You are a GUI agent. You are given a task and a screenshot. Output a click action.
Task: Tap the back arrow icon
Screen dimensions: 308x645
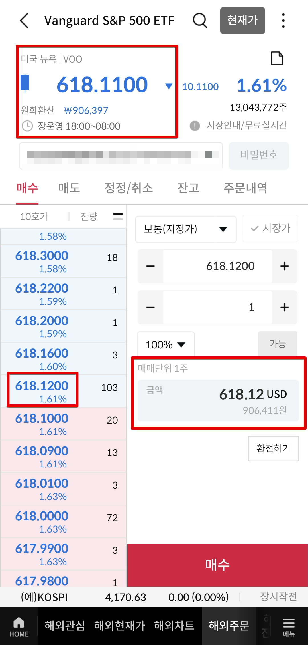click(24, 21)
